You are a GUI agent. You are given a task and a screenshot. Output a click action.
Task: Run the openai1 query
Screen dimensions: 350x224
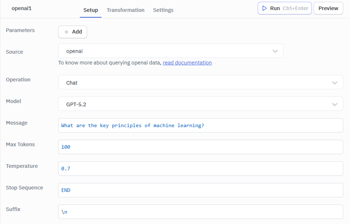[285, 8]
